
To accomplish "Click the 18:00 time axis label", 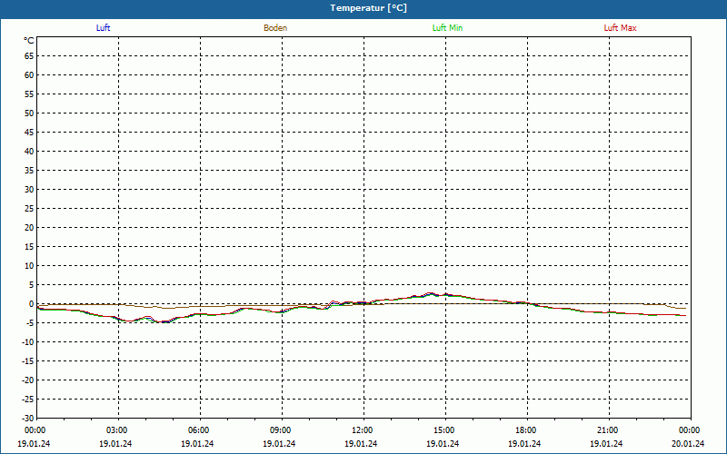I will (526, 430).
